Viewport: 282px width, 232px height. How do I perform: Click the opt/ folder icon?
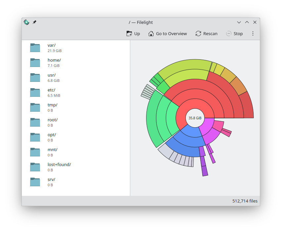click(35, 137)
